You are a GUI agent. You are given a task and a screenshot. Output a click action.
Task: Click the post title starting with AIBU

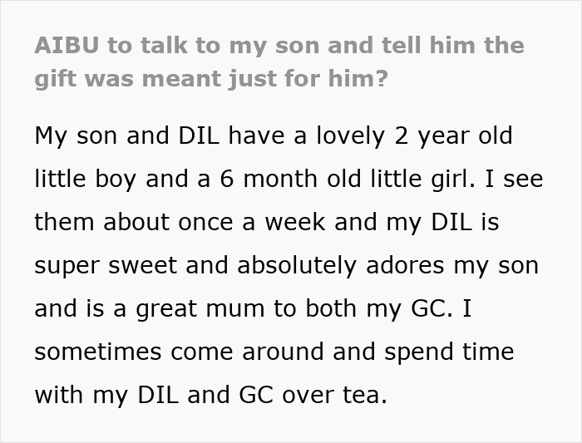[x=279, y=45]
